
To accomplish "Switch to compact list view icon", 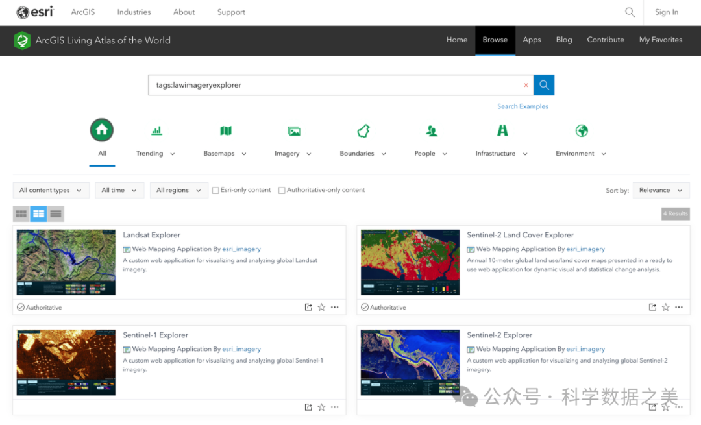I will [56, 213].
